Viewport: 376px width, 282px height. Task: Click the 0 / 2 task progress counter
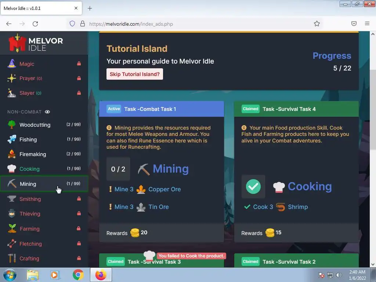tap(118, 169)
